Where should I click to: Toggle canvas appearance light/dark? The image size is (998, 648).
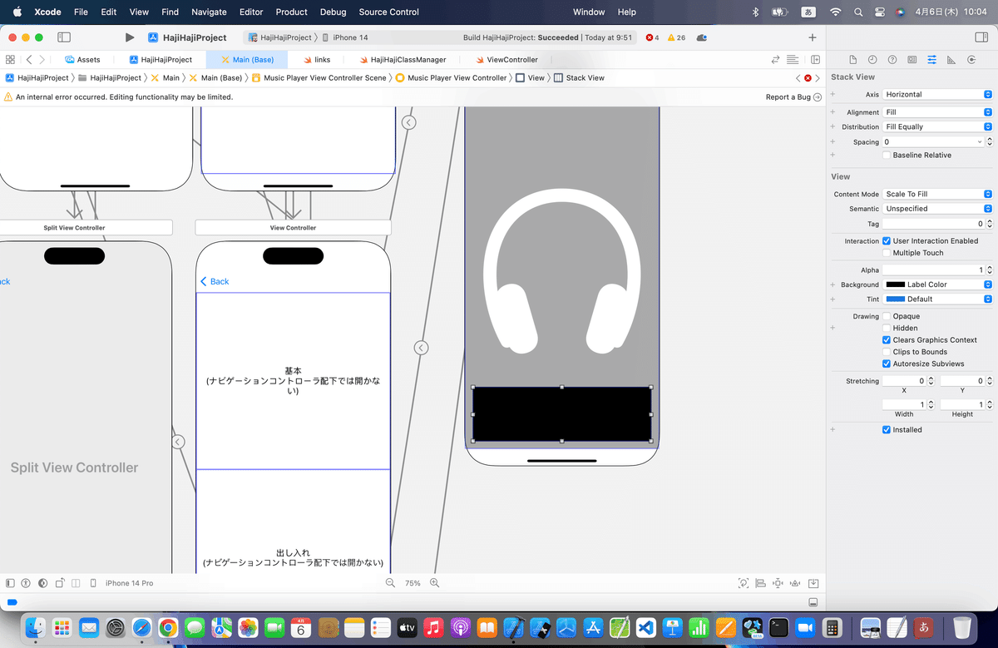point(42,583)
